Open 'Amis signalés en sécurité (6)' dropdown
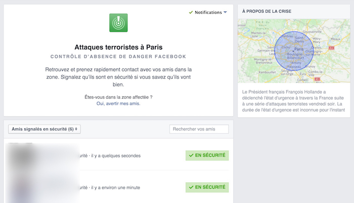 click(x=45, y=129)
